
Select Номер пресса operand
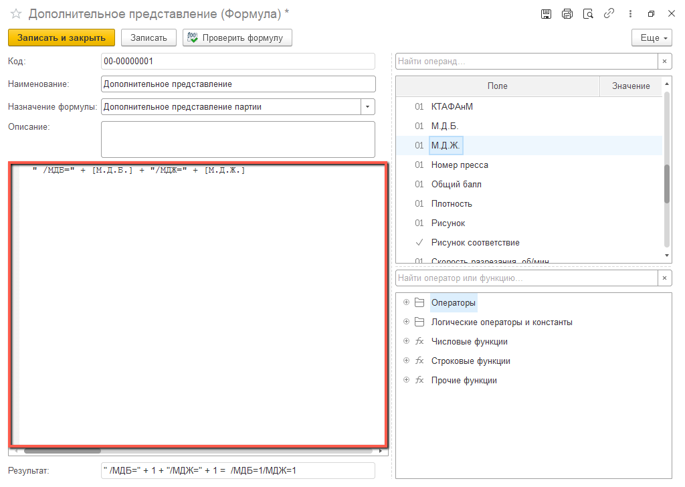click(460, 165)
